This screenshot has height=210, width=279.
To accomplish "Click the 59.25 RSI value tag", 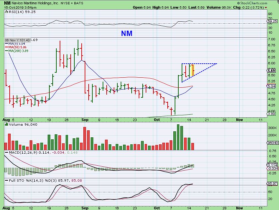I will (272, 21).
